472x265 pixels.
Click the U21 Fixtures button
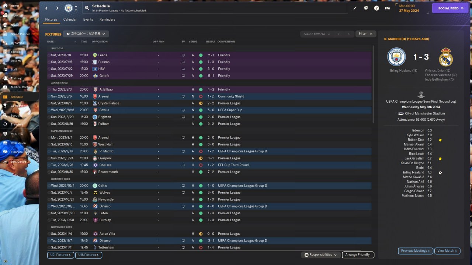tap(60, 255)
